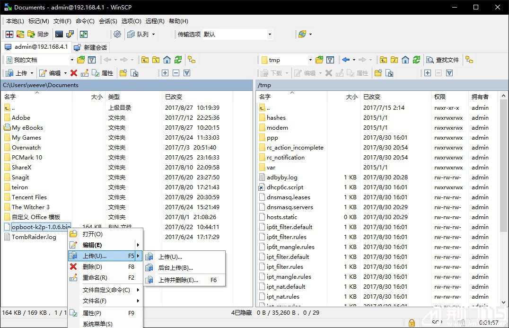Choose 属性(P) in context menu
509x328 pixels.
click(105, 313)
